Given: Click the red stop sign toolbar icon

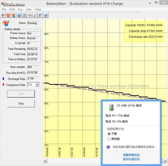Looking at the screenshot, I should (8, 15).
